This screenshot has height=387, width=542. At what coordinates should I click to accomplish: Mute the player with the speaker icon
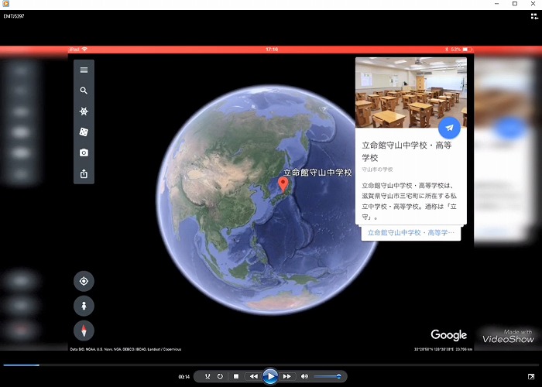pyautogui.click(x=304, y=376)
